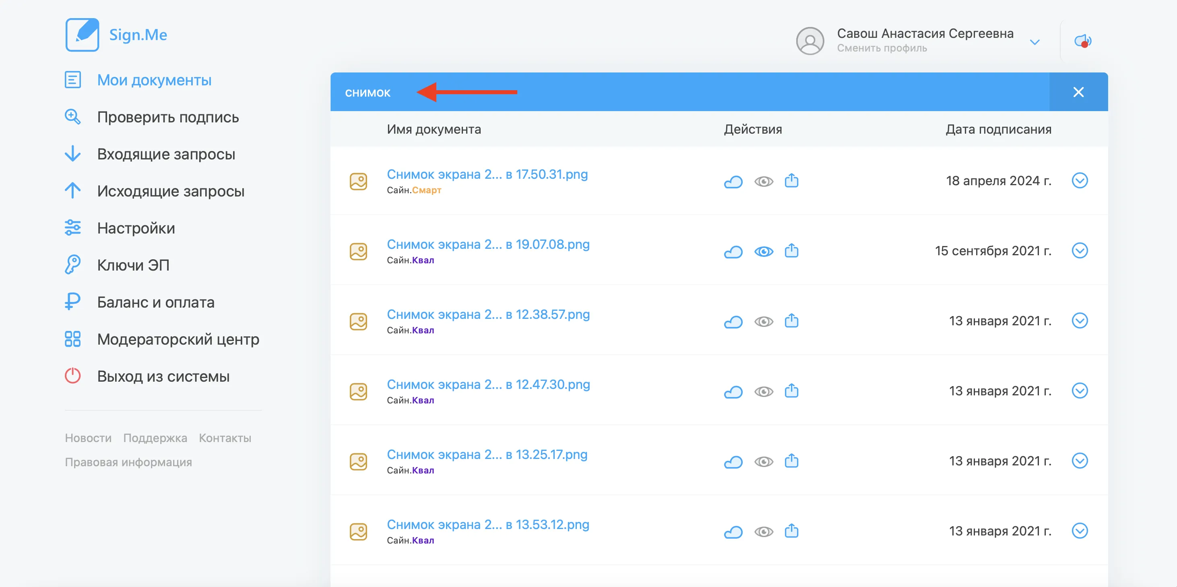Click the Исходящие запросы arrow icon
This screenshot has height=587, width=1177.
(x=72, y=191)
